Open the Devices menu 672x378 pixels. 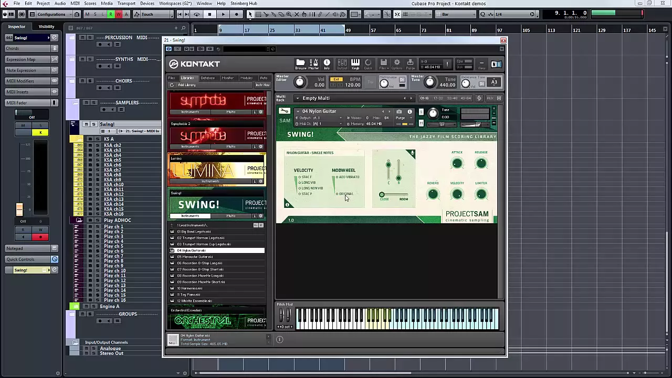147,4
